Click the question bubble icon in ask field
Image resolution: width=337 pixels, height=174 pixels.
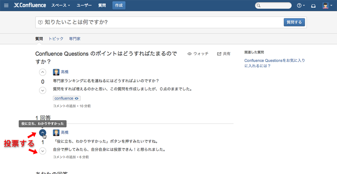point(40,22)
